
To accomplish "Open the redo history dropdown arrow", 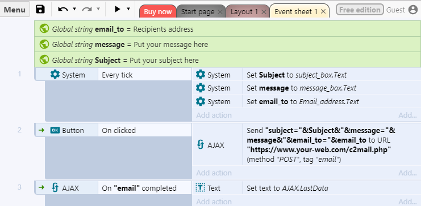I will click(x=98, y=9).
